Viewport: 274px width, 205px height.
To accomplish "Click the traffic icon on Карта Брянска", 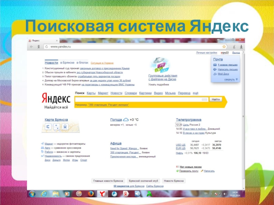I will pyautogui.click(x=48, y=127).
